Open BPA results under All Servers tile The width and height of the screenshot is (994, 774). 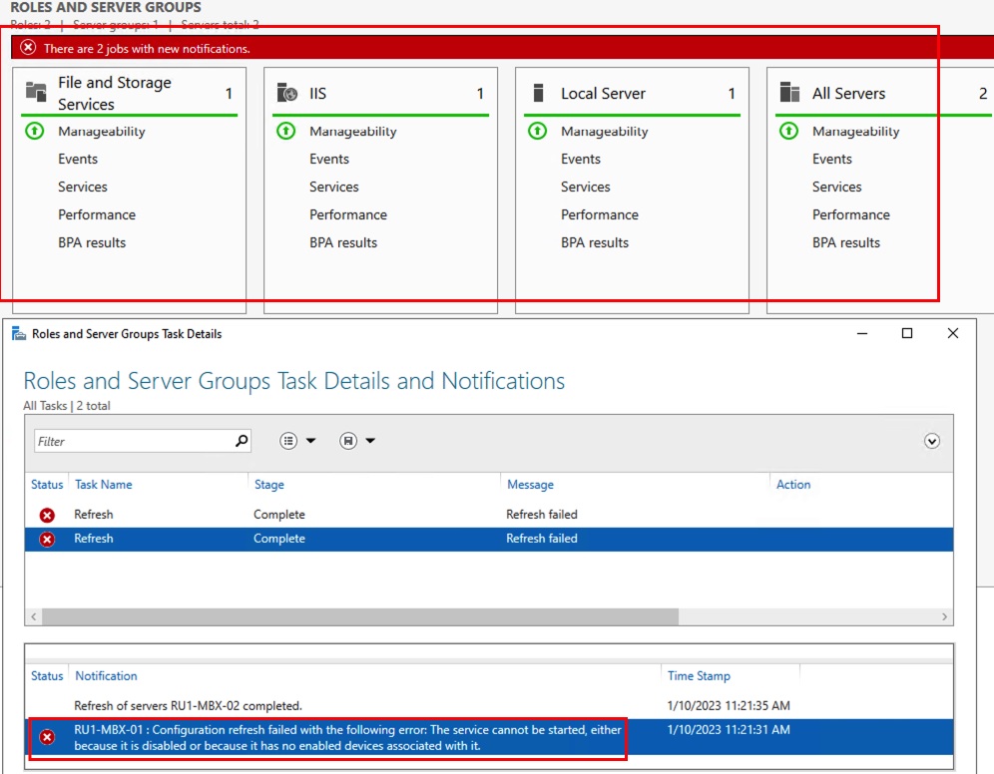(x=846, y=242)
